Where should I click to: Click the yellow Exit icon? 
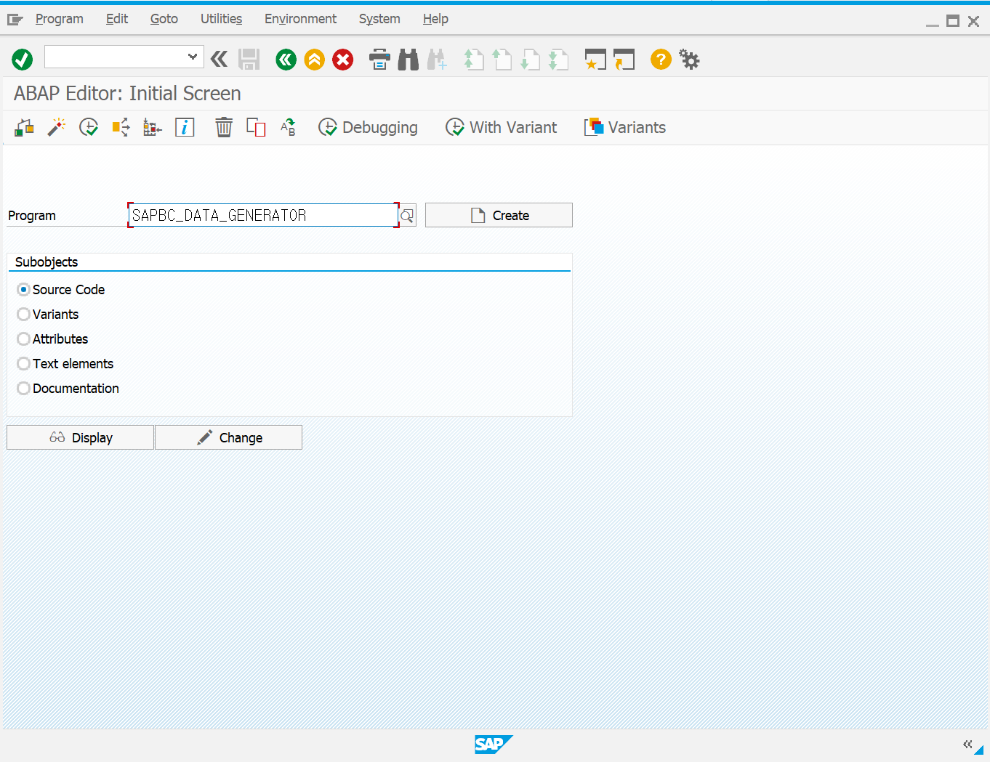pos(315,60)
